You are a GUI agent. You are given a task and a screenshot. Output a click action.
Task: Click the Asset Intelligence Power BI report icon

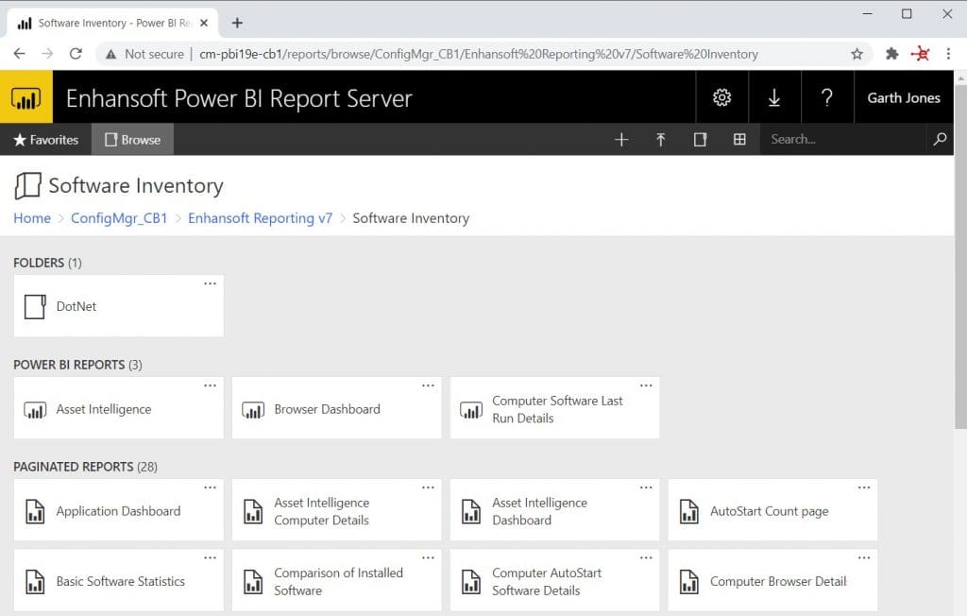coord(35,409)
